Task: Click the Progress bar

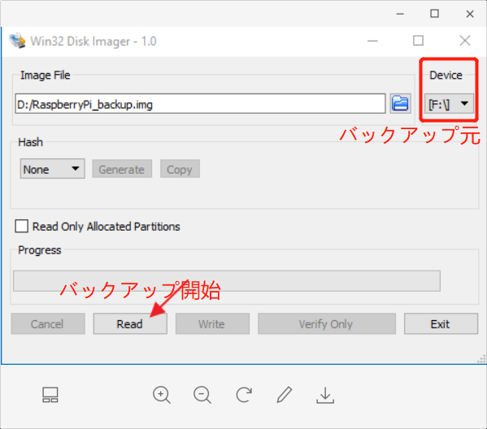Action: (x=227, y=281)
